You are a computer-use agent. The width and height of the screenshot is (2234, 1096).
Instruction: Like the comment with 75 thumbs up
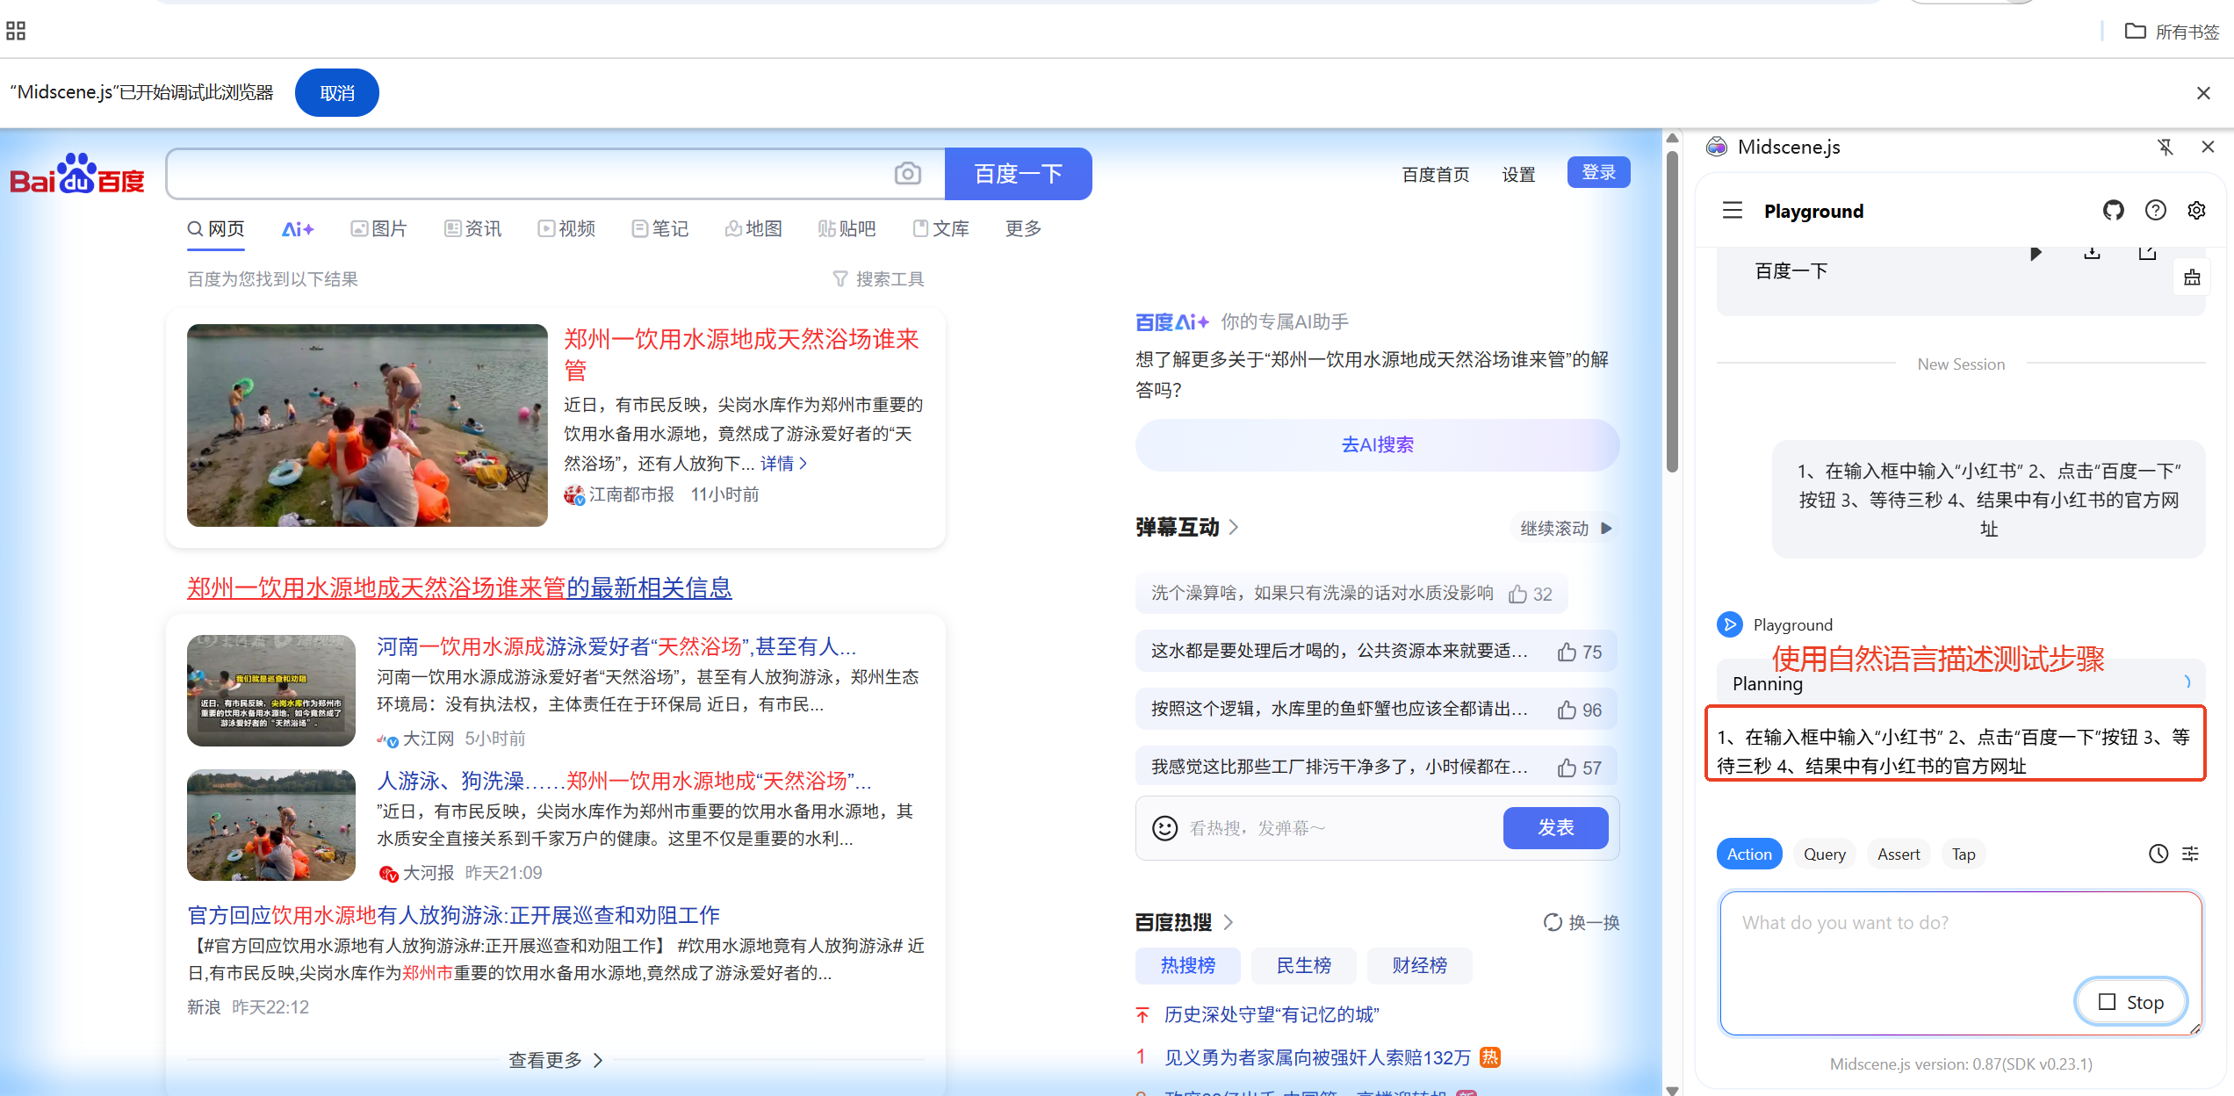(x=1567, y=653)
